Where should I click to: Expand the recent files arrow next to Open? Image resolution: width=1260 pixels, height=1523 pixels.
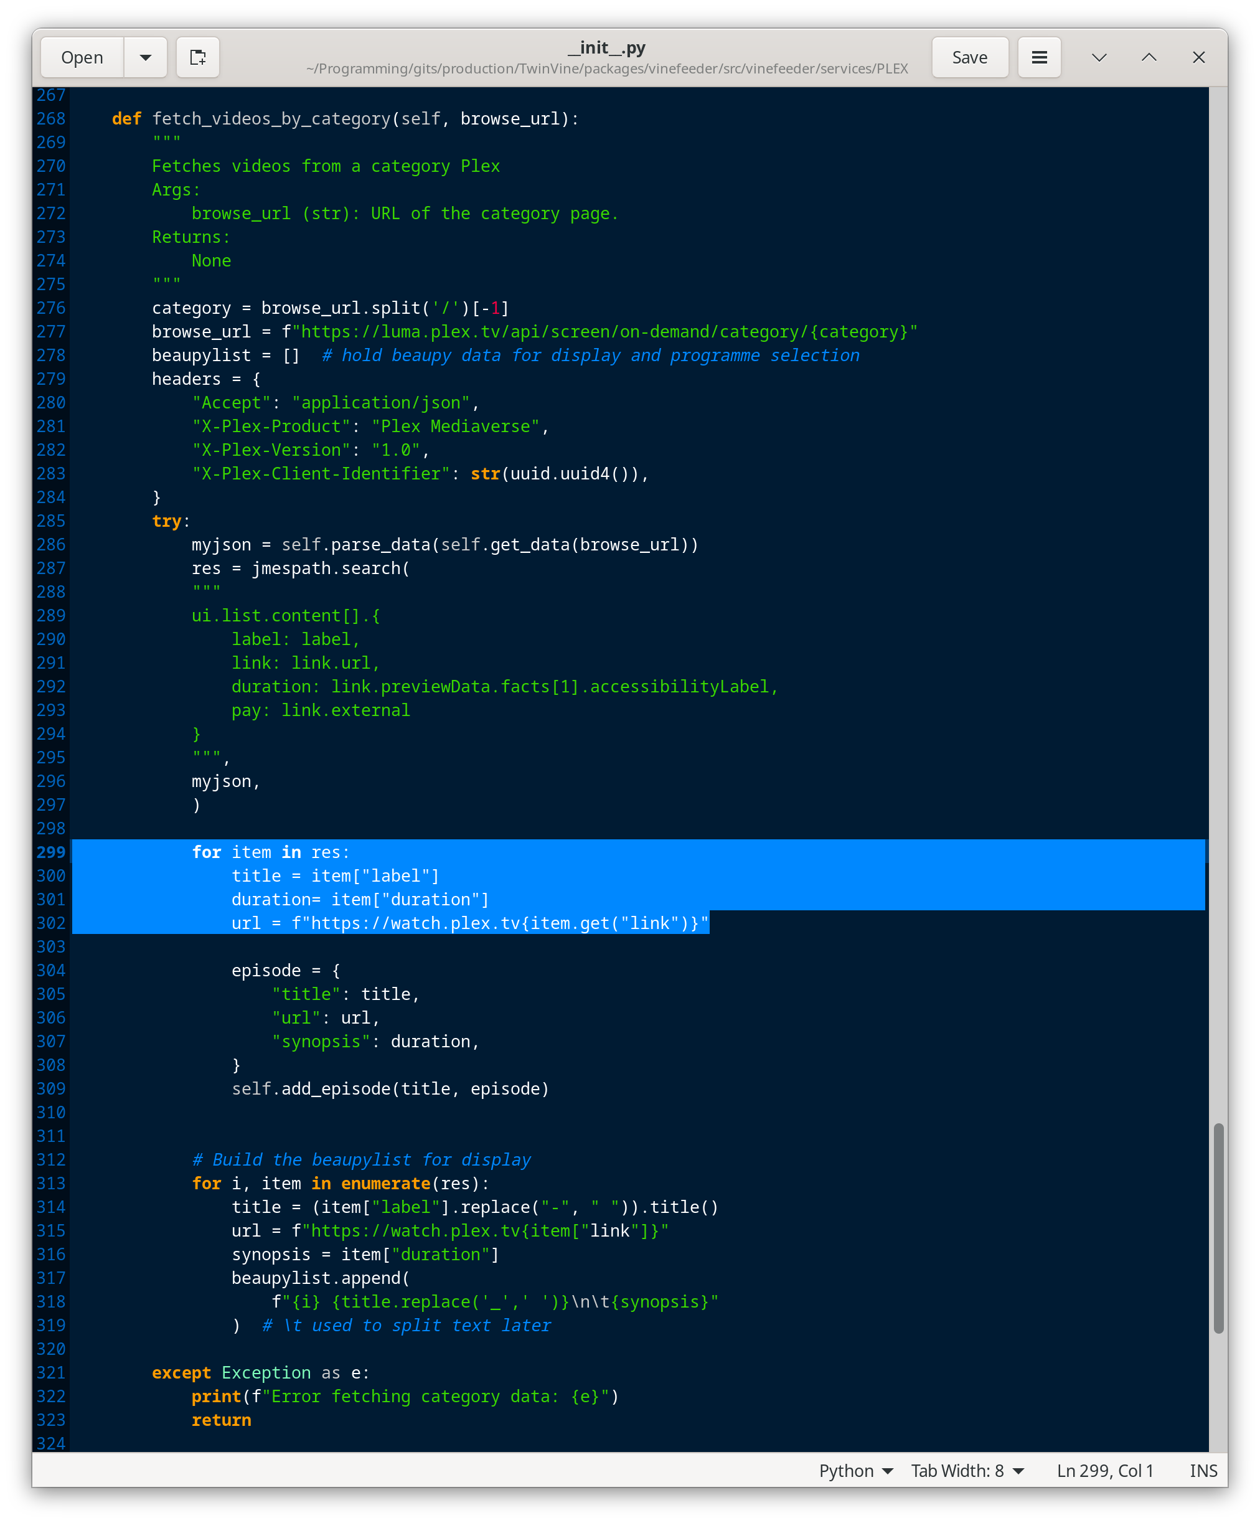point(146,57)
